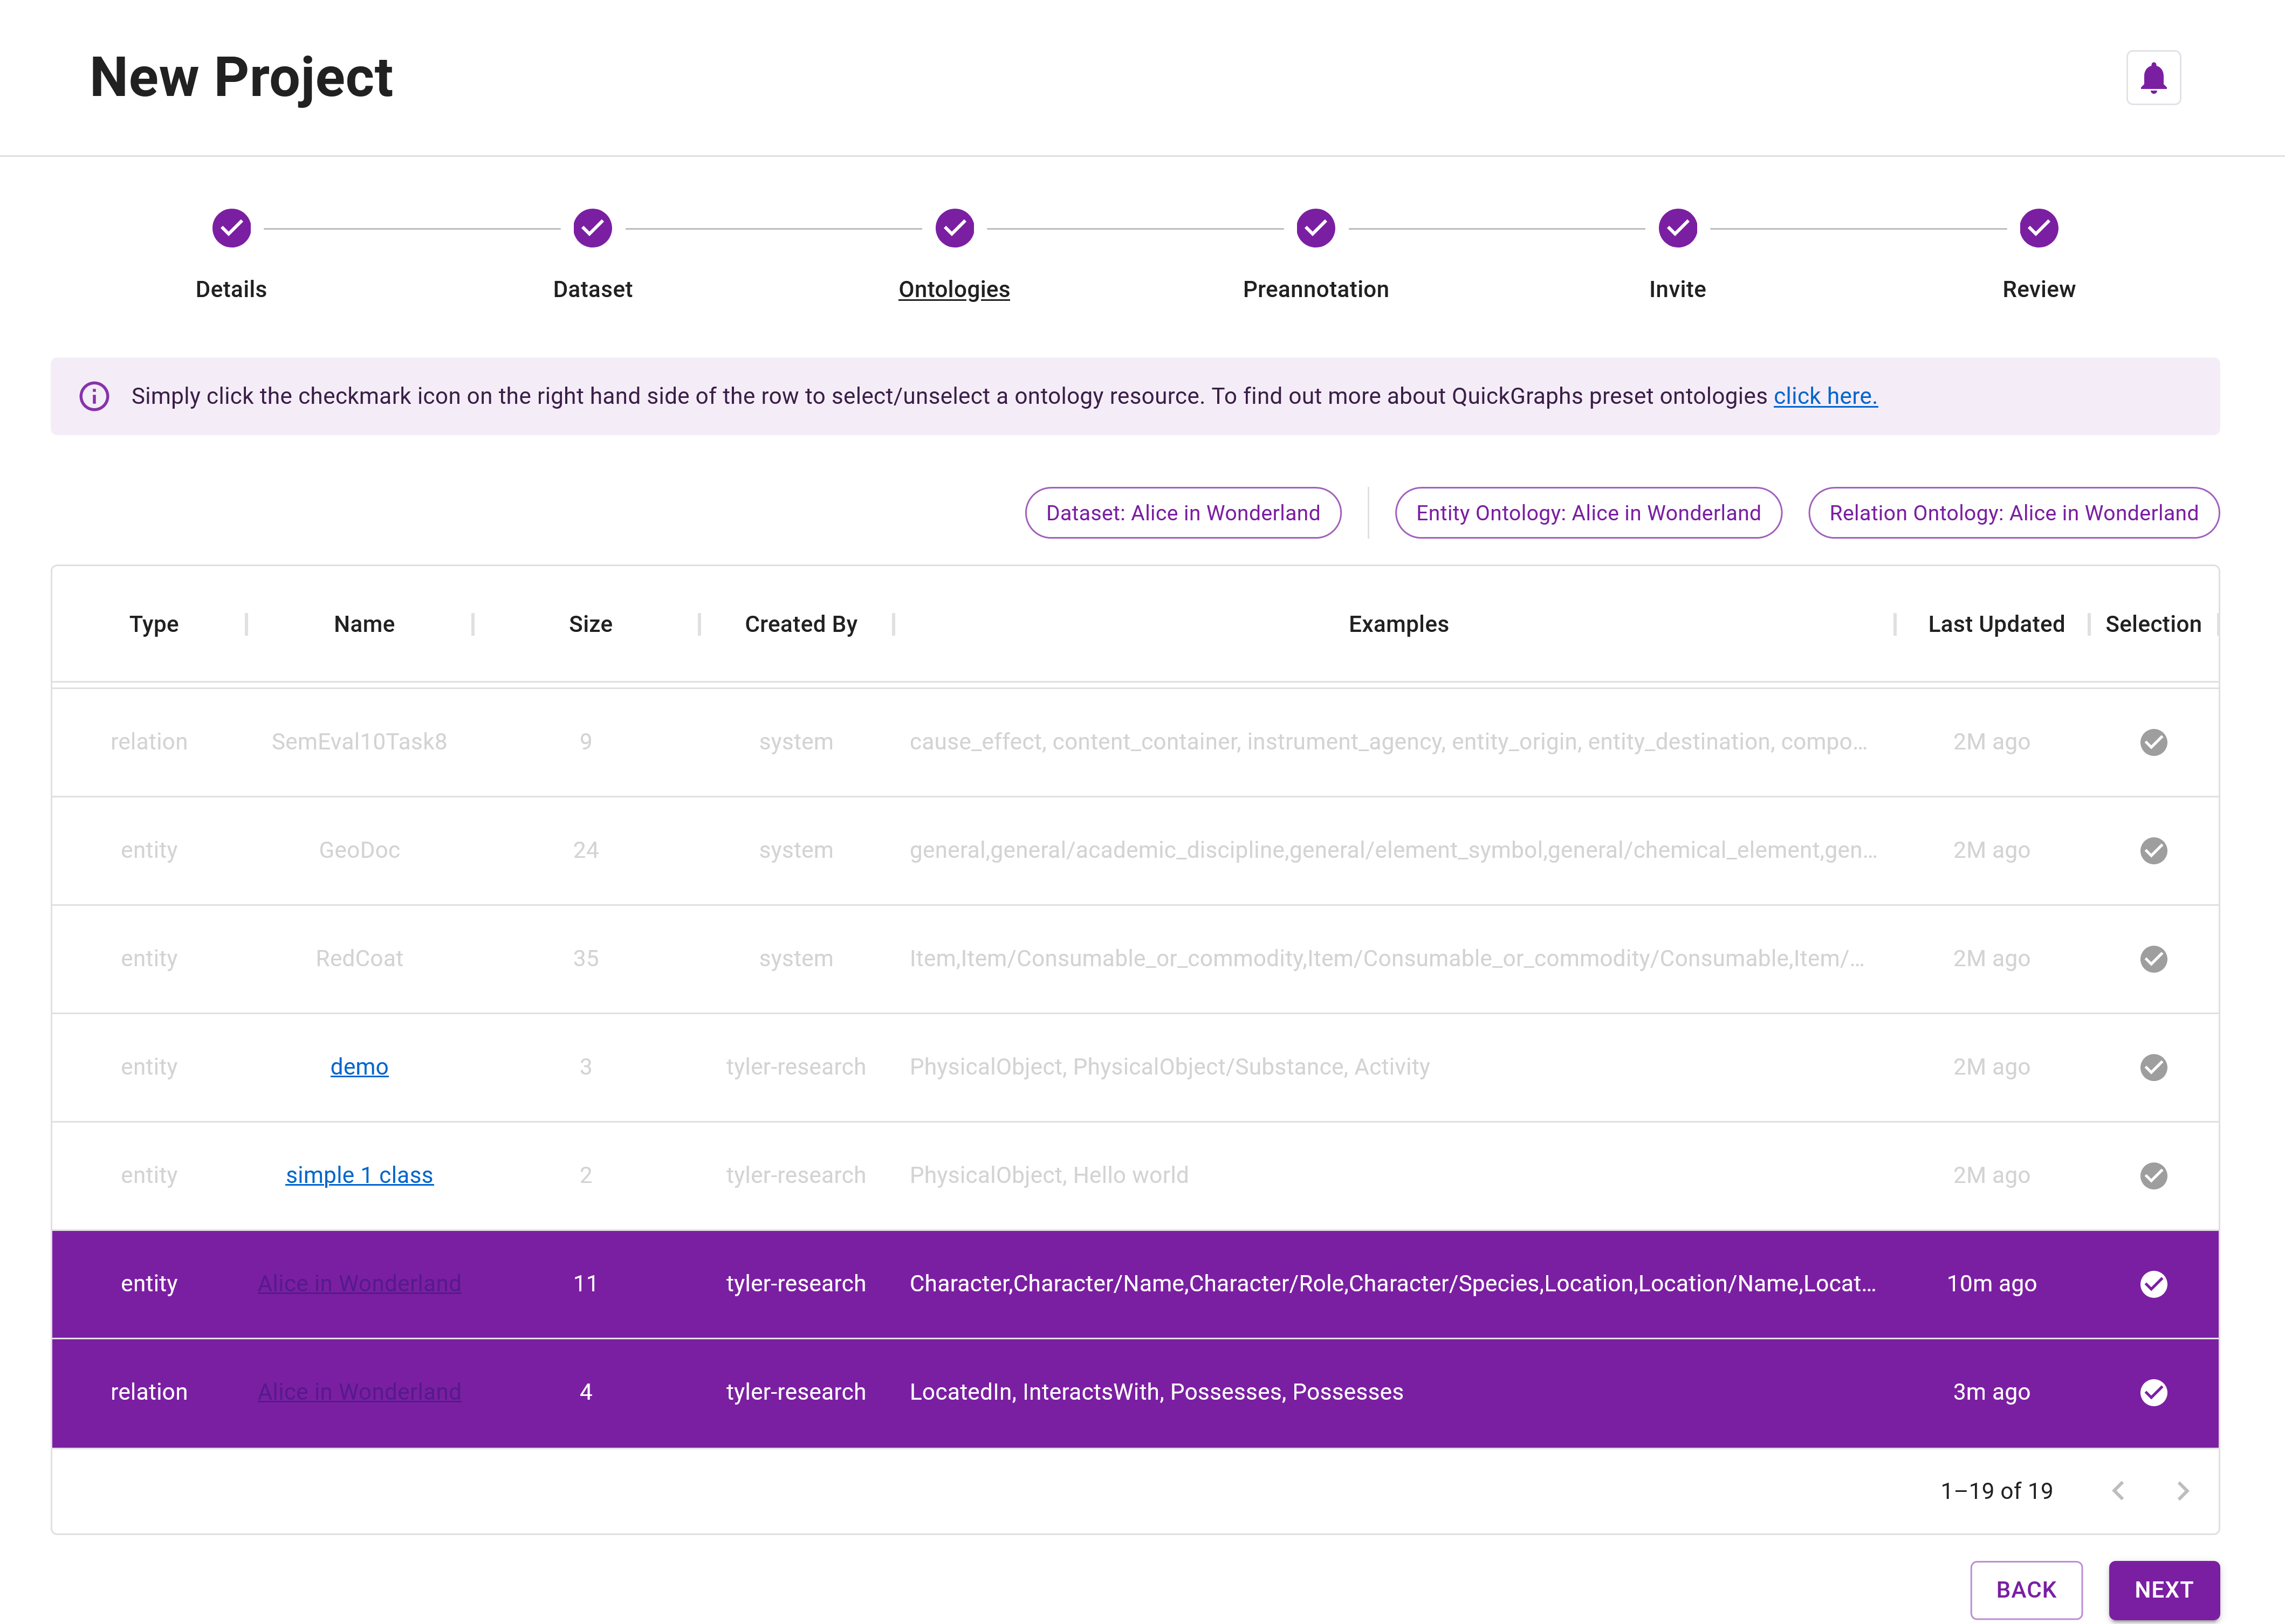The height and width of the screenshot is (1624, 2285).
Task: Deselect the Alice in Wonderland entity ontology
Action: (2154, 1284)
